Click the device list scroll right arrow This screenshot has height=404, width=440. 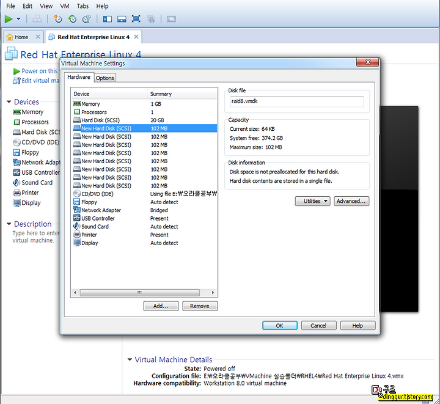tap(213, 293)
